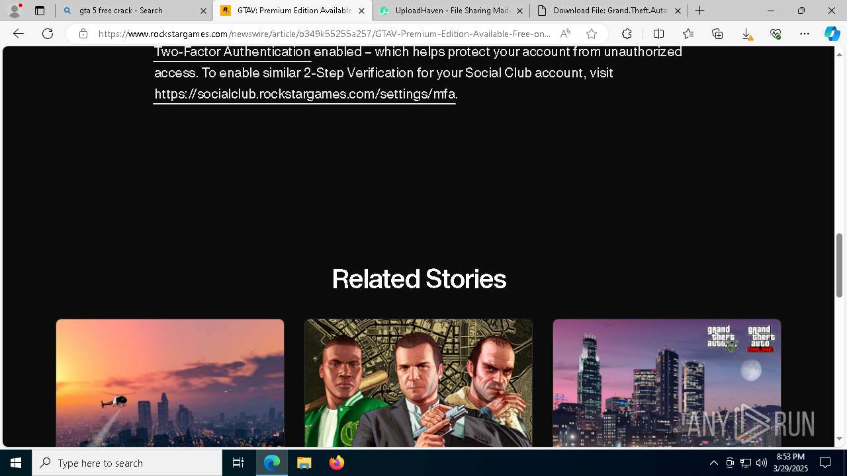Switch to the UploadHaven File Sharing tab
The image size is (847, 476).
coord(450,11)
